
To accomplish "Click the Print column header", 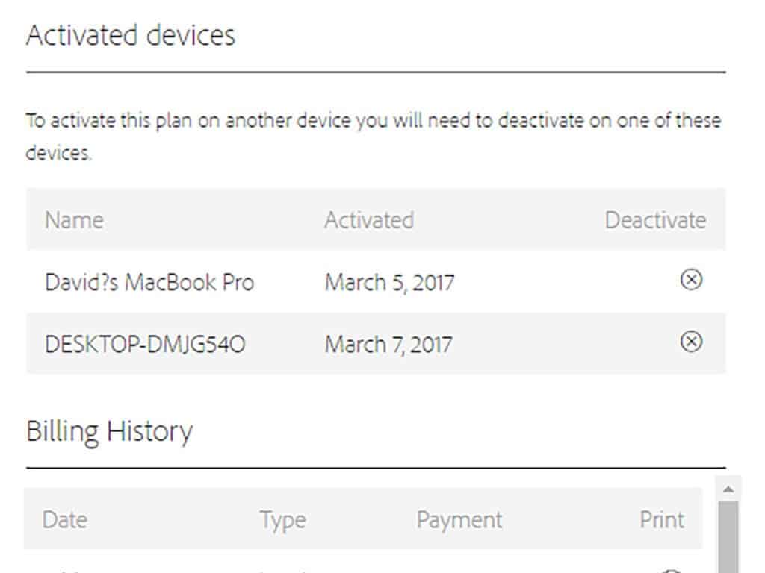I will (661, 519).
